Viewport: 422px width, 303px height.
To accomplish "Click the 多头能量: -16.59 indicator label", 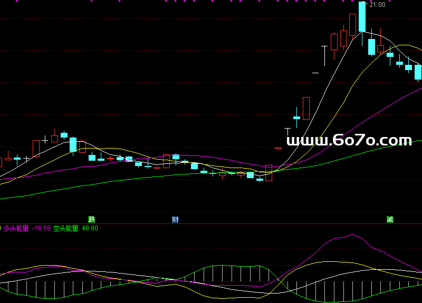I will coord(27,228).
